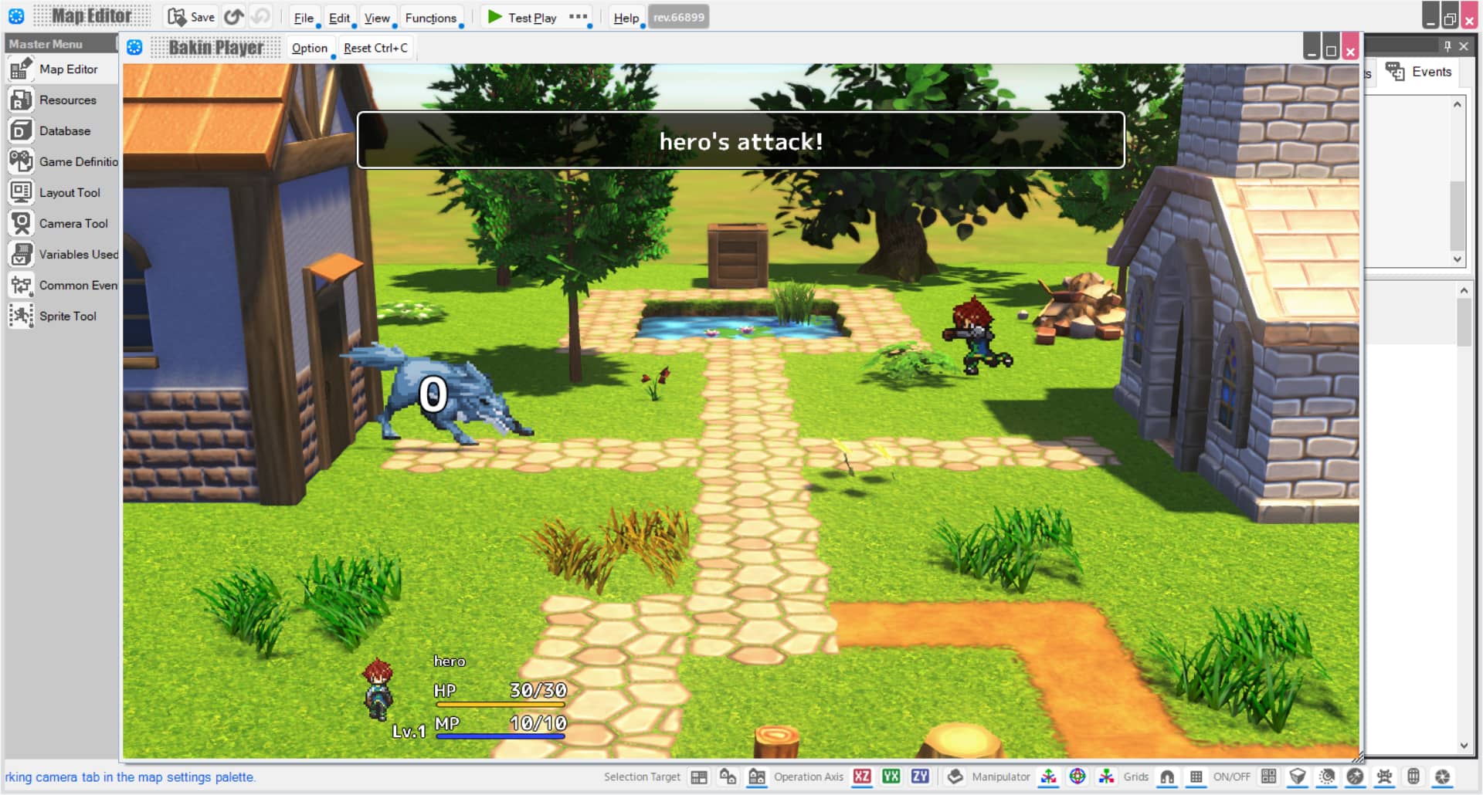
Task: Switch to the Events tab
Action: click(1419, 72)
